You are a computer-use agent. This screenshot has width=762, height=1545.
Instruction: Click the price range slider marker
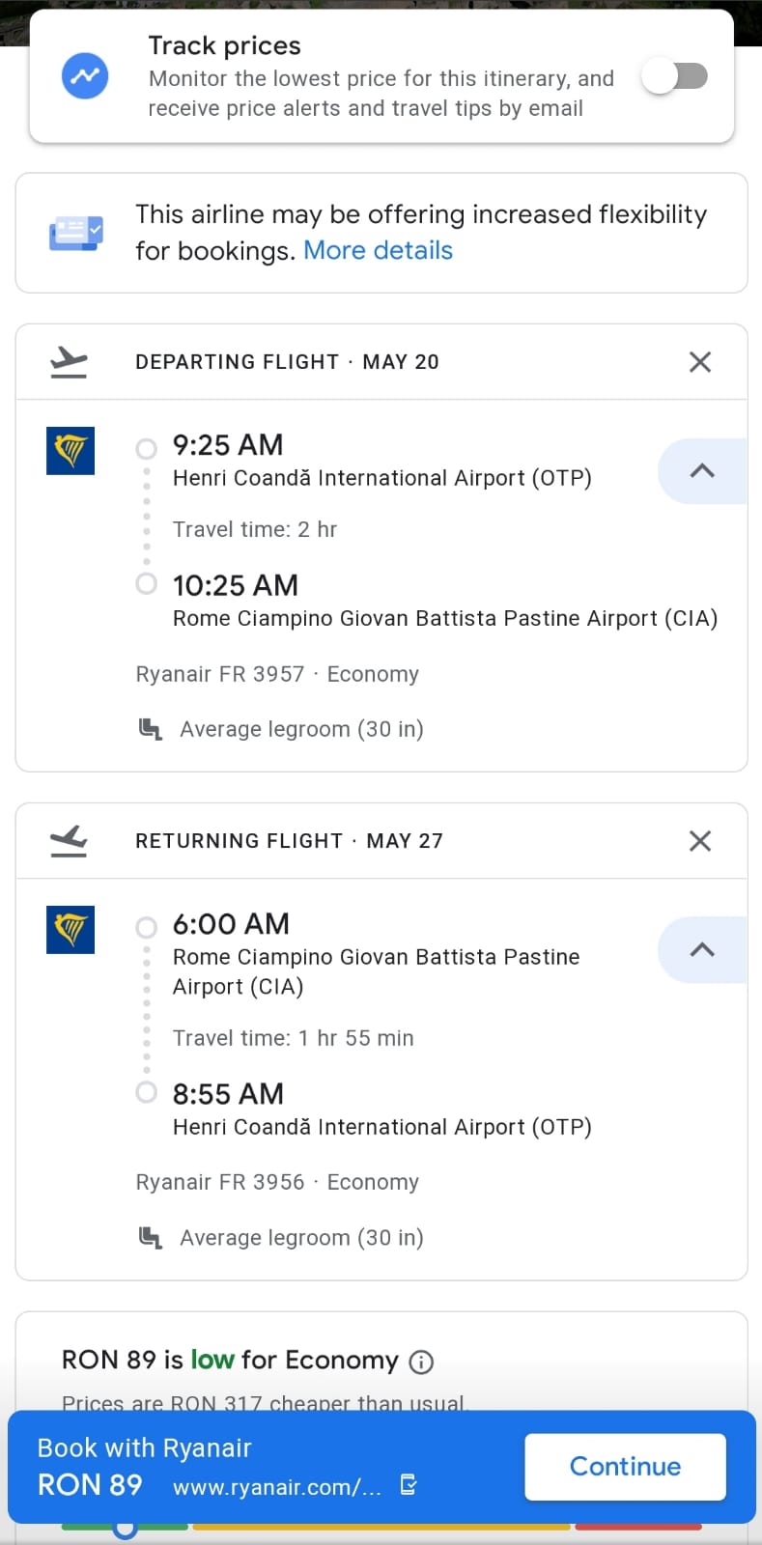click(x=125, y=1529)
